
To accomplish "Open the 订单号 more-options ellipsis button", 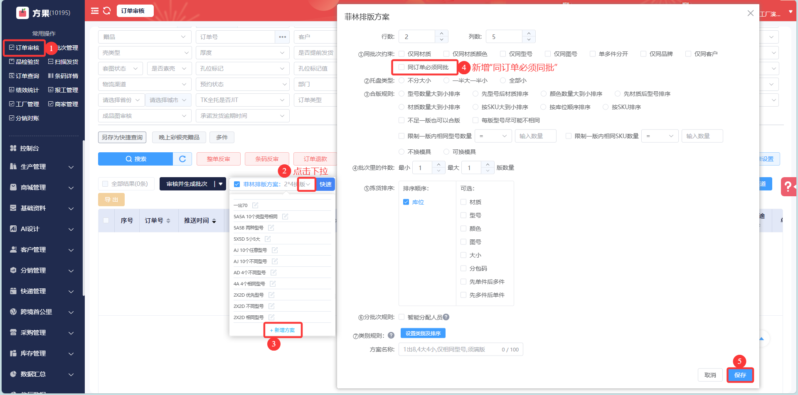I will (x=283, y=37).
